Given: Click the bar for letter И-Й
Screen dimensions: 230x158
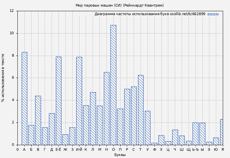Looking at the screenshot, I should [x=79, y=101].
